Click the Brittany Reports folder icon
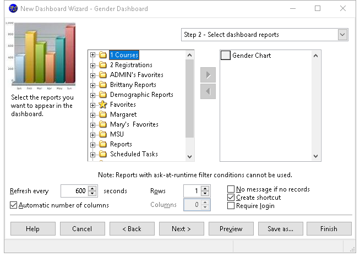This screenshot has width=360, height=257. tap(103, 85)
